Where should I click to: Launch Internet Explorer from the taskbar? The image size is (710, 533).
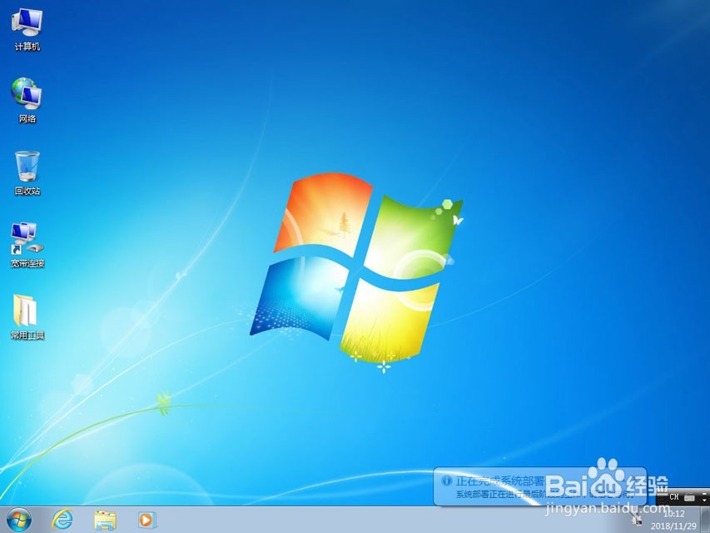(x=62, y=519)
